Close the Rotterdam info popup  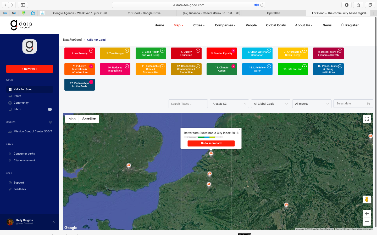[x=240, y=130]
